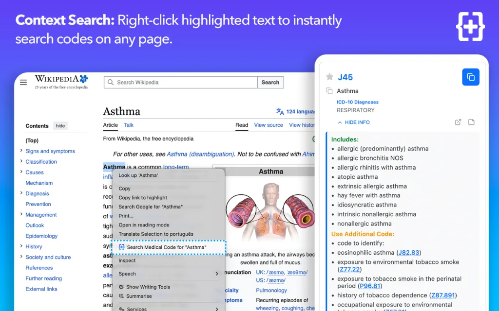The width and height of the screenshot is (499, 311).
Task: Go to External links in contents
Action: 41,289
